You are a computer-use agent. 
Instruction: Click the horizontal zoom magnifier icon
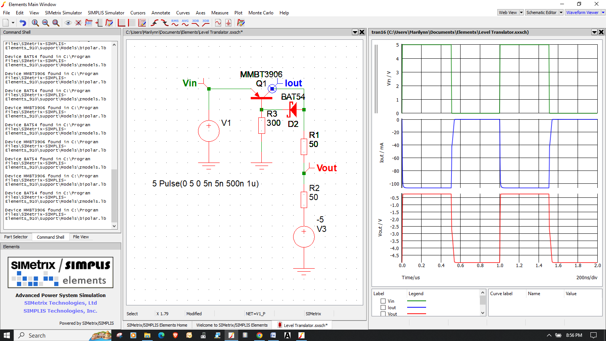click(45, 23)
